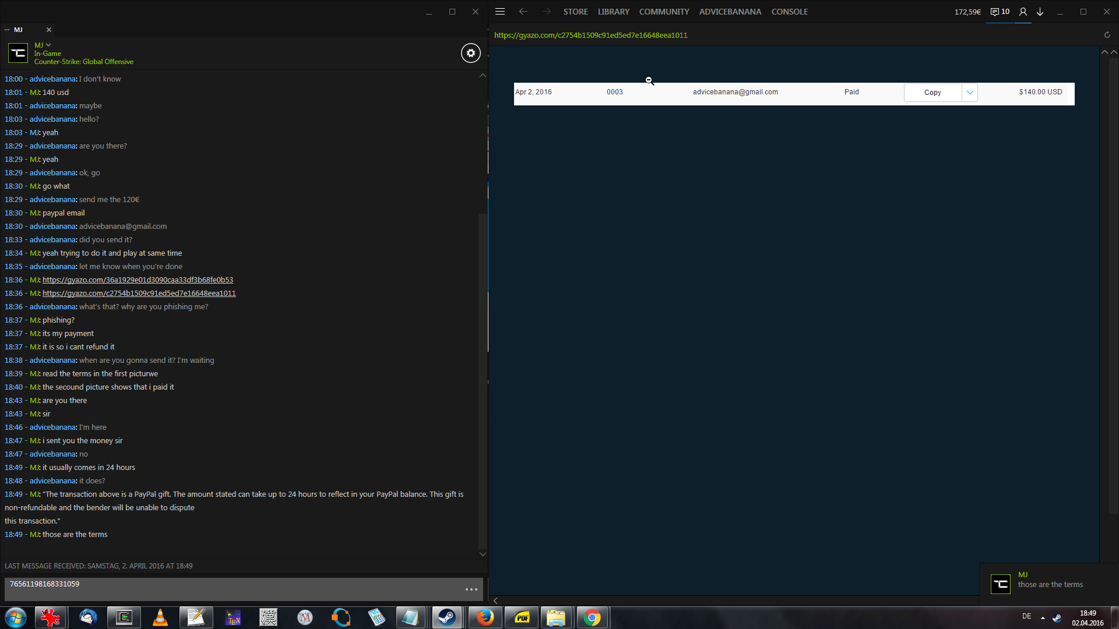
Task: Click the chat message input field
Action: [233, 588]
